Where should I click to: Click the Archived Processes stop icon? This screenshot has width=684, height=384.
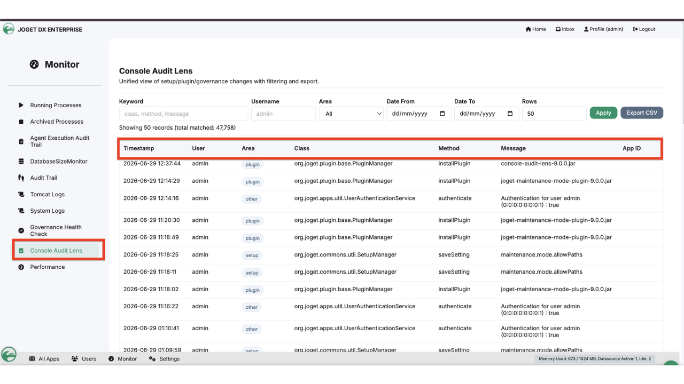(x=21, y=122)
